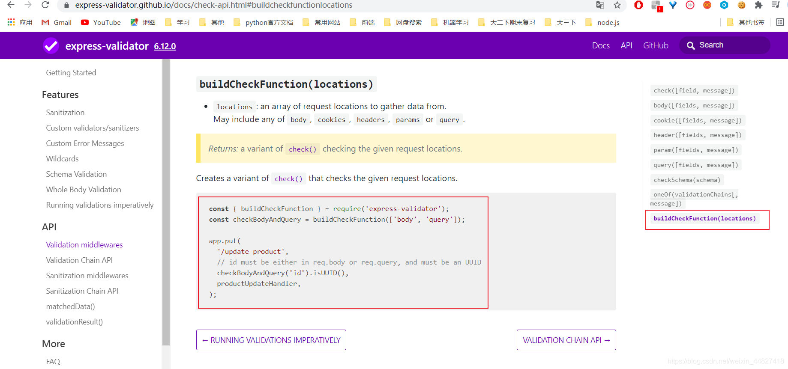
Task: Open the GitHub navigation item
Action: [x=656, y=45]
